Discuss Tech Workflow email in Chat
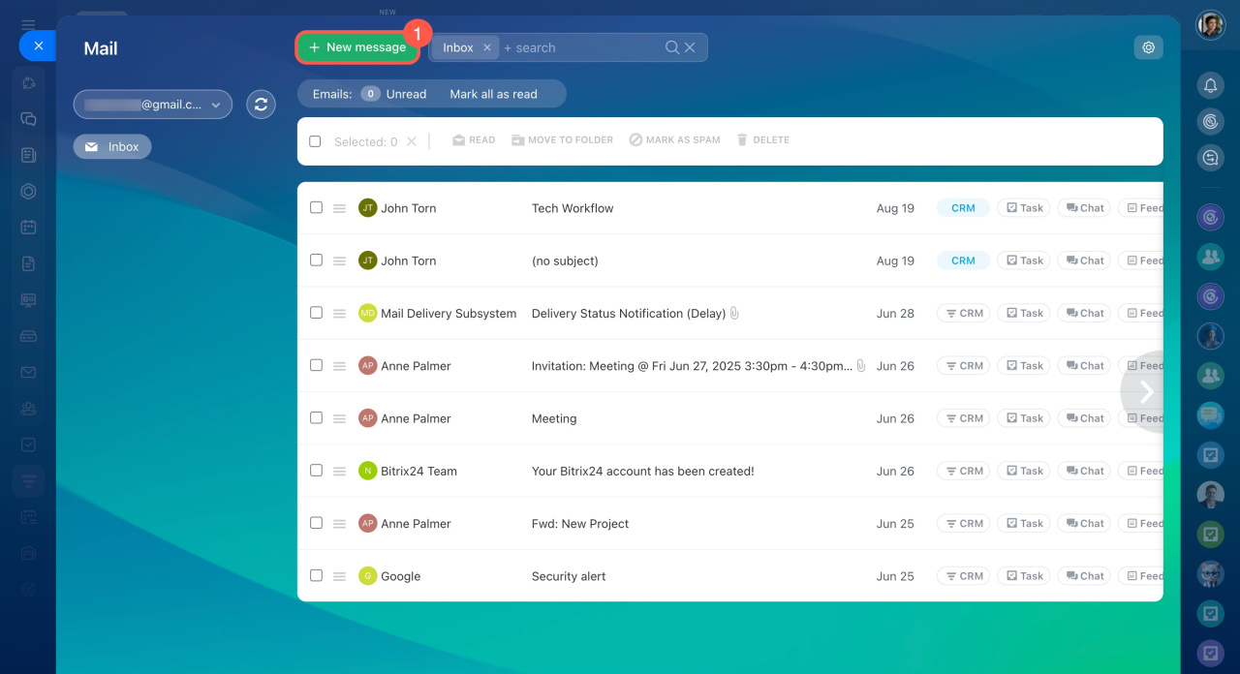Viewport: 1240px width, 674px height. 1084,208
